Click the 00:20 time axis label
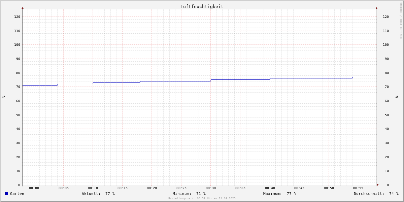The width and height of the screenshot is (404, 202). [x=152, y=188]
